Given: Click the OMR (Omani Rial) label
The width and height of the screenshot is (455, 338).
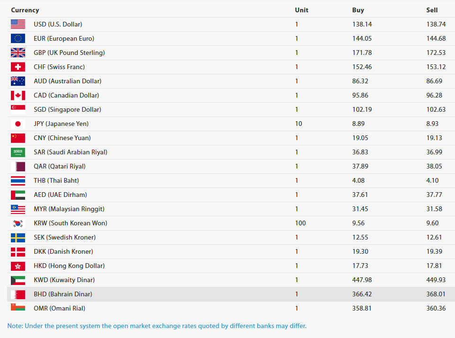Looking at the screenshot, I should click(x=60, y=308).
